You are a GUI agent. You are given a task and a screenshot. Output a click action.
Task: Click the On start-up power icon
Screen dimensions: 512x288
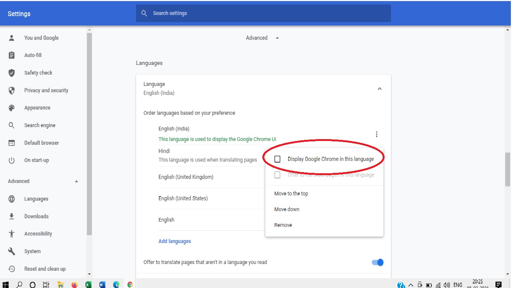pyautogui.click(x=12, y=160)
